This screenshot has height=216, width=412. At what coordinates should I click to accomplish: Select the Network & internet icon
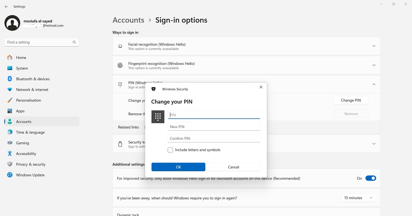pos(10,90)
